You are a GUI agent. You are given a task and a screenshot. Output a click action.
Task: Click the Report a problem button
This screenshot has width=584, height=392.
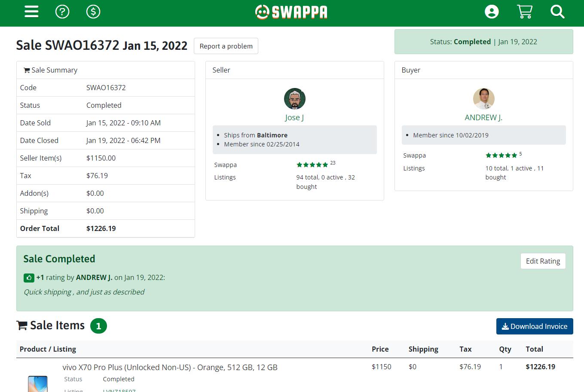point(226,46)
